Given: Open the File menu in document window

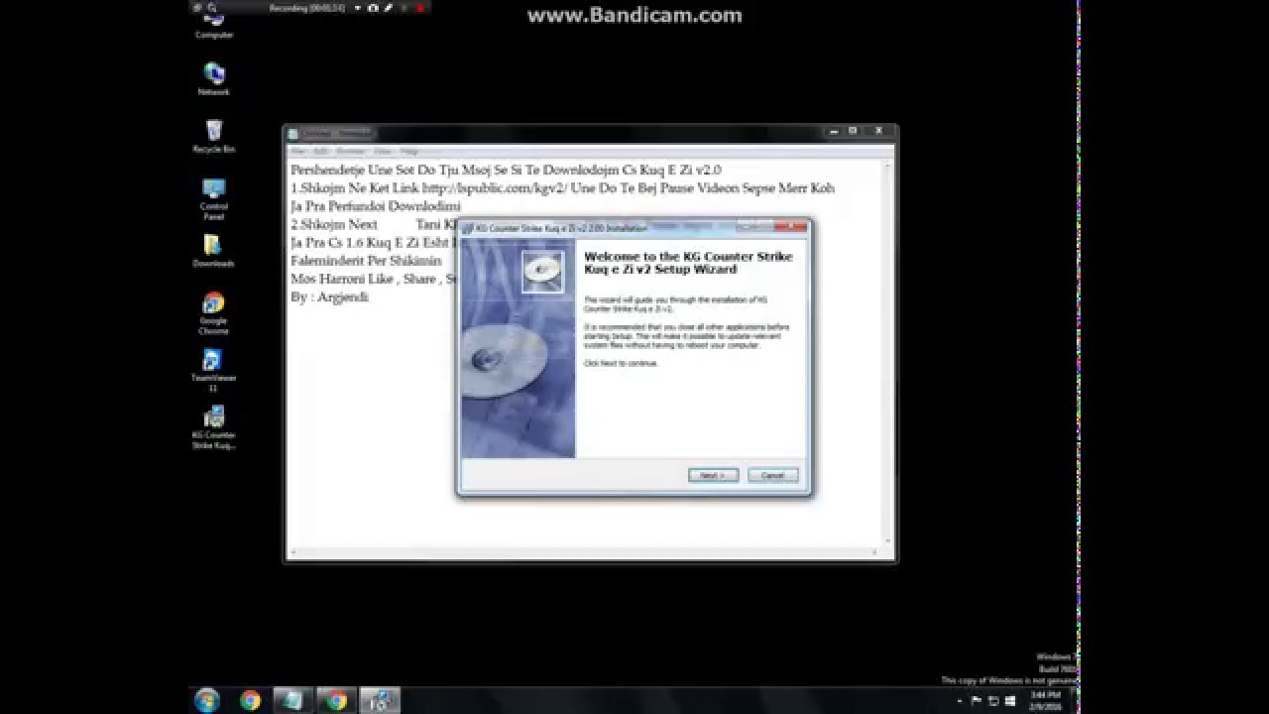Looking at the screenshot, I should (298, 152).
